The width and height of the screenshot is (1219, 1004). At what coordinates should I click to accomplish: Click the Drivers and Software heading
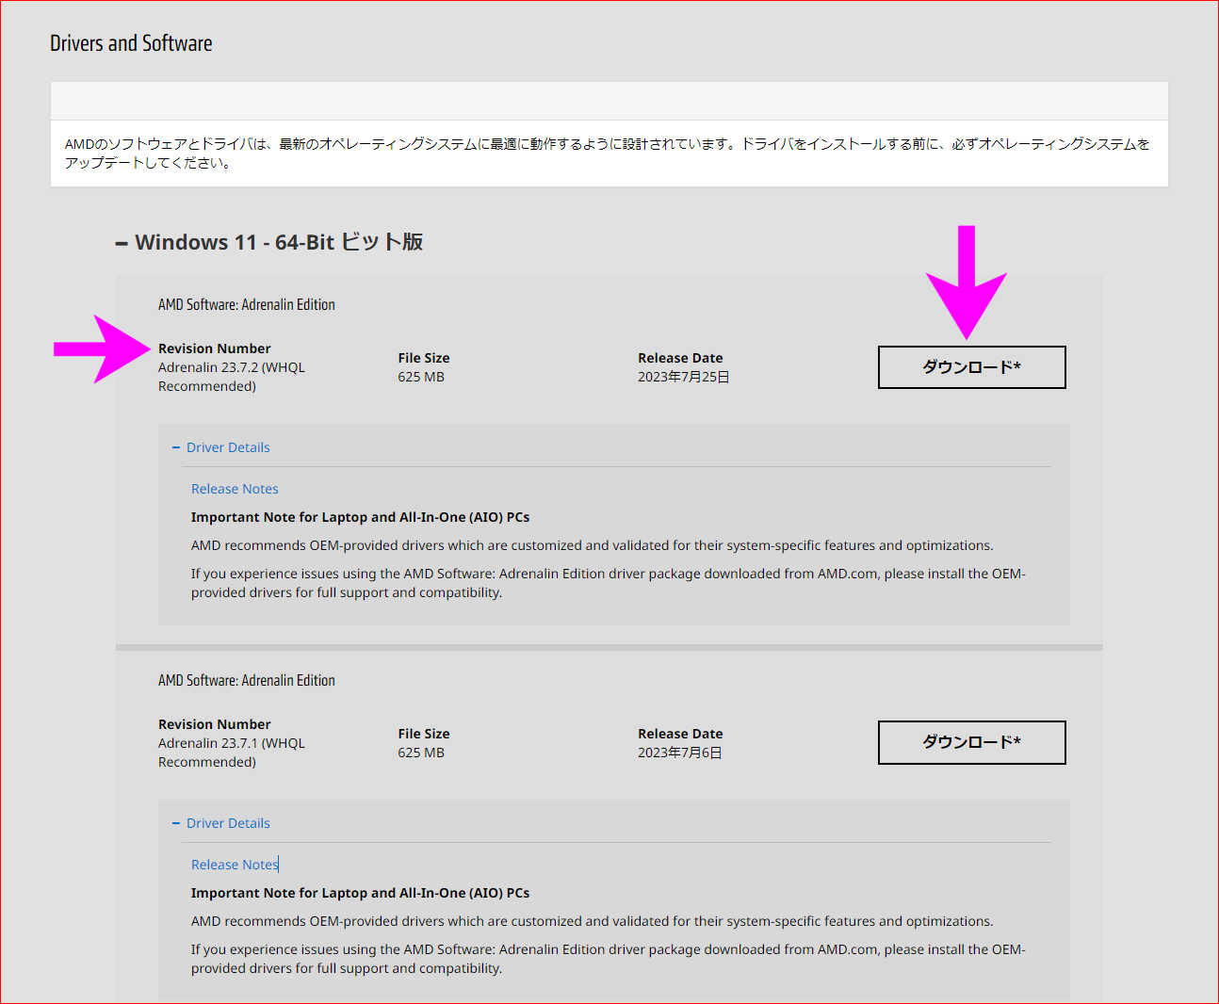pos(131,43)
